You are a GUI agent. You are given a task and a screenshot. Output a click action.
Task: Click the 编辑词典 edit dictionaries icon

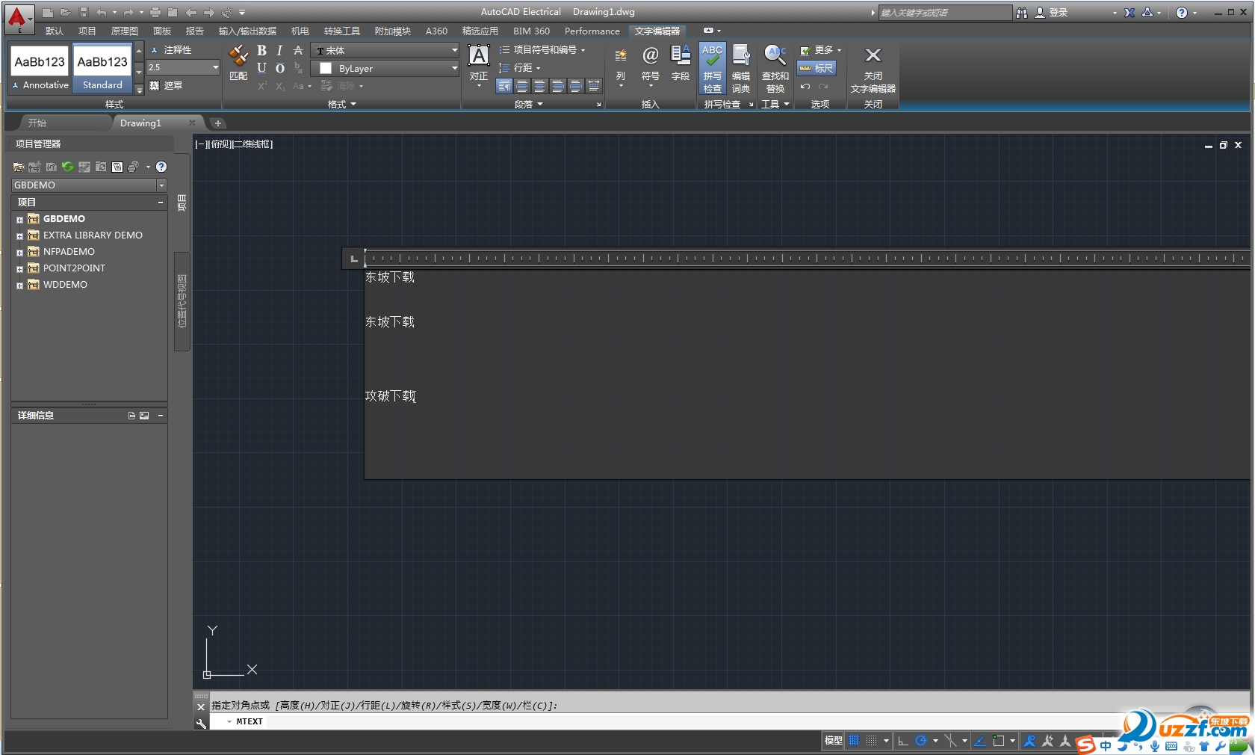741,68
